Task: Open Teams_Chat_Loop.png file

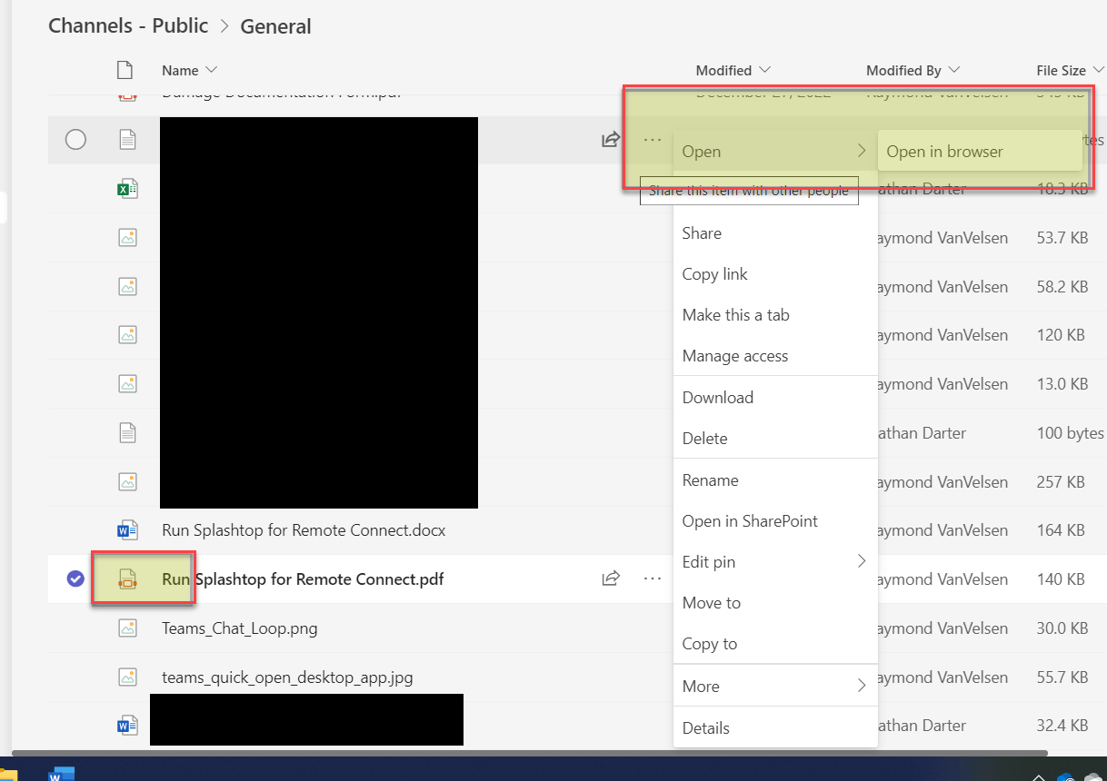Action: tap(240, 628)
